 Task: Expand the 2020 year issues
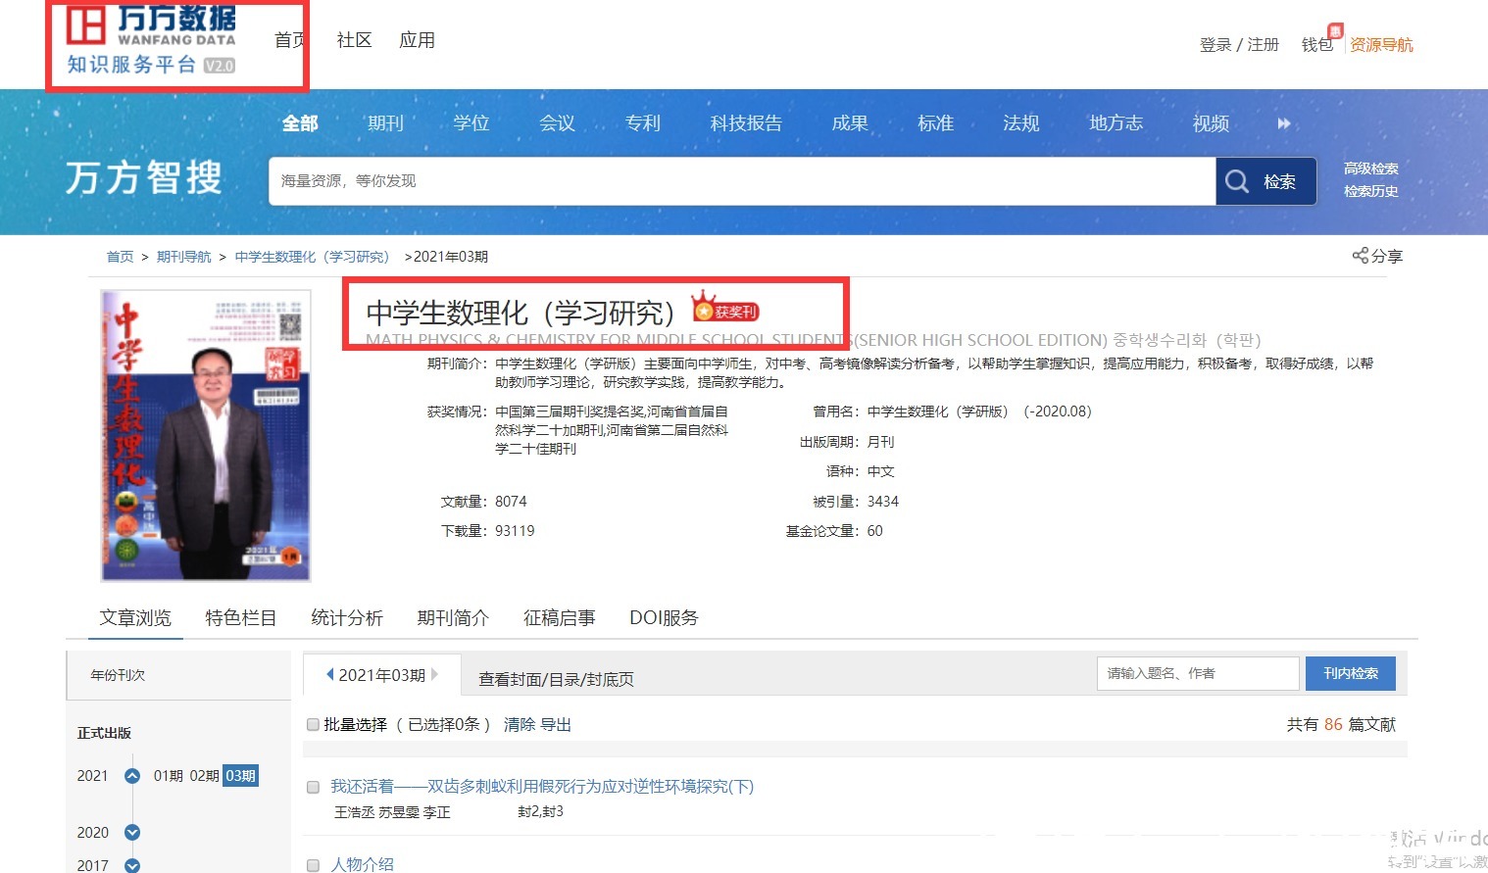tap(132, 833)
